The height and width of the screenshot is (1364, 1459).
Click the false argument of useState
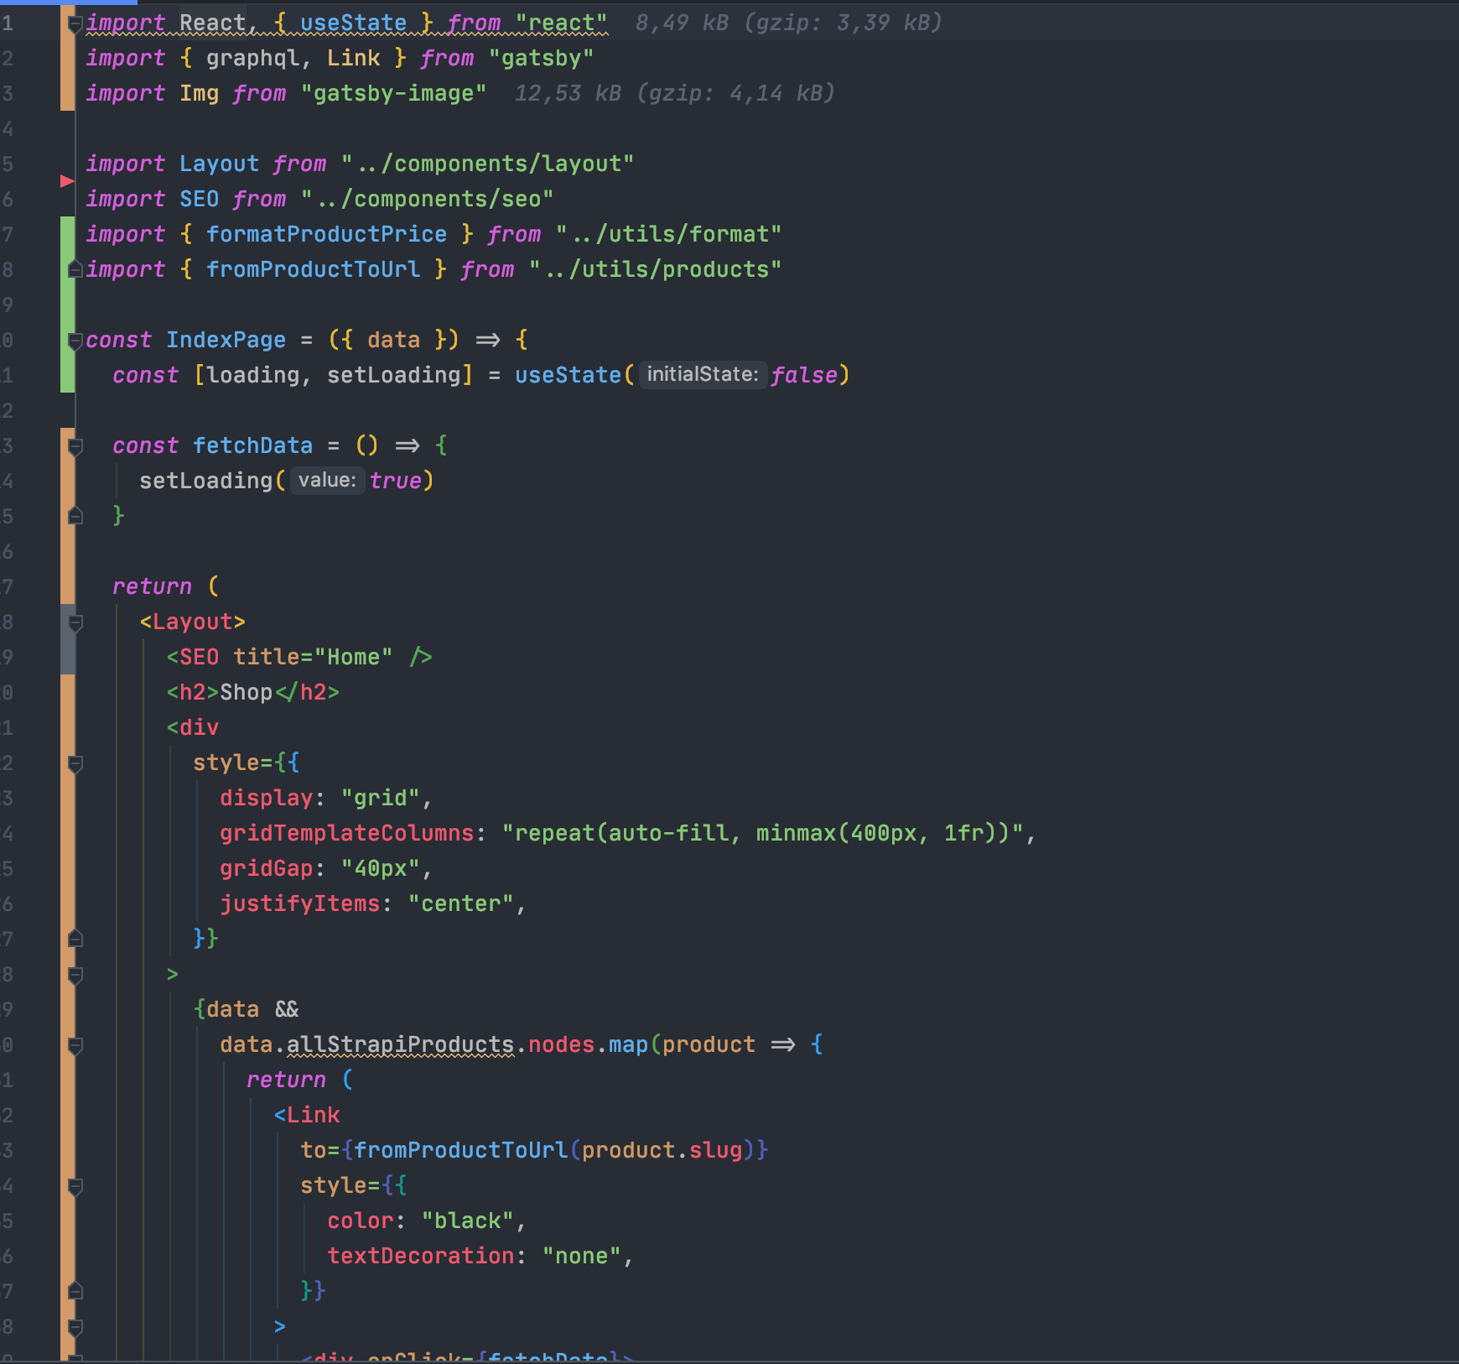point(803,375)
